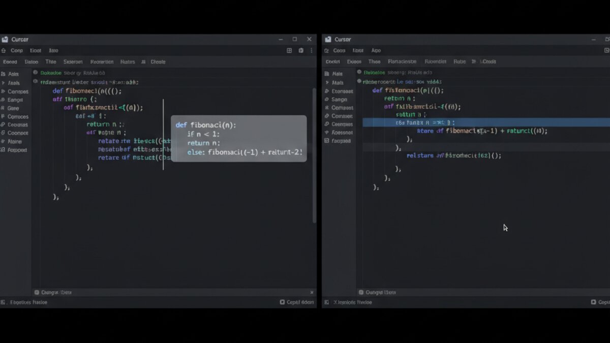Expand the "Alaine" item in left sidebar
610x343 pixels.
(3, 142)
